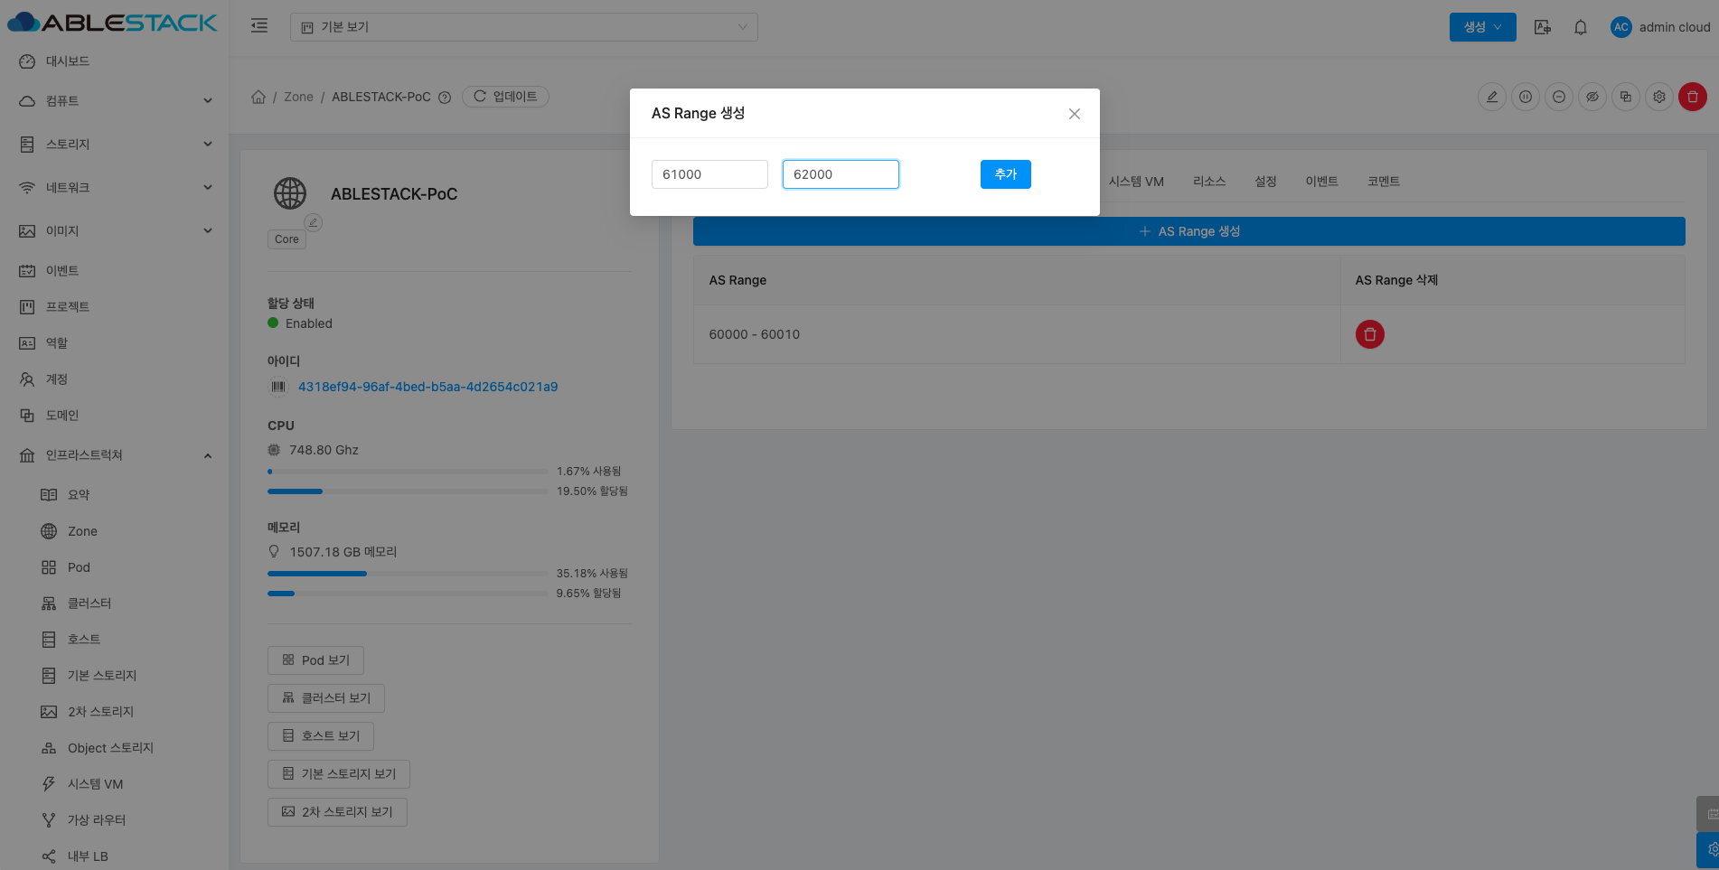Viewport: 1719px width, 870px height.
Task: Select 가상 라우터 in the sidebar submenu
Action: pyautogui.click(x=114, y=820)
